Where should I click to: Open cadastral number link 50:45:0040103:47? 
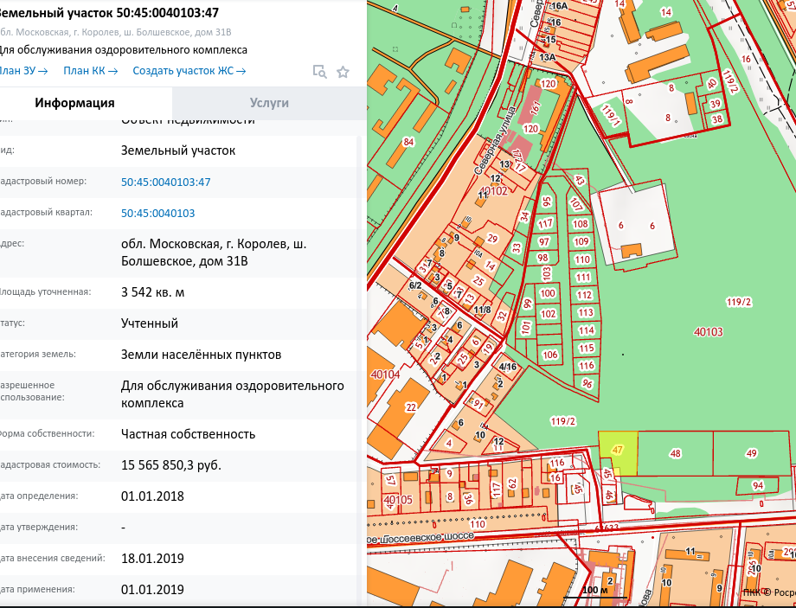[x=165, y=182]
